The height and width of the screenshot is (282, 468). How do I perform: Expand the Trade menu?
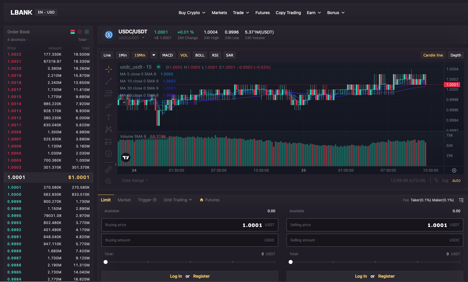point(241,13)
